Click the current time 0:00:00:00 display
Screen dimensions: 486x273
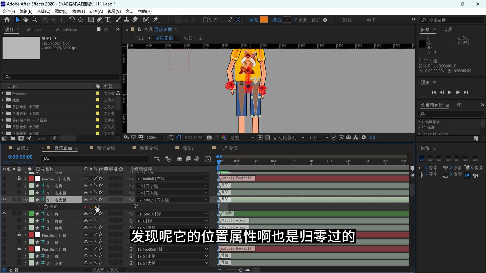click(x=20, y=157)
